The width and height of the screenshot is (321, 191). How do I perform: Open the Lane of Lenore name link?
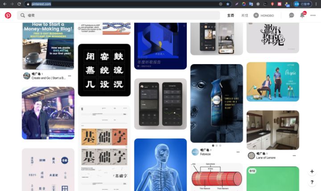[x=266, y=158]
